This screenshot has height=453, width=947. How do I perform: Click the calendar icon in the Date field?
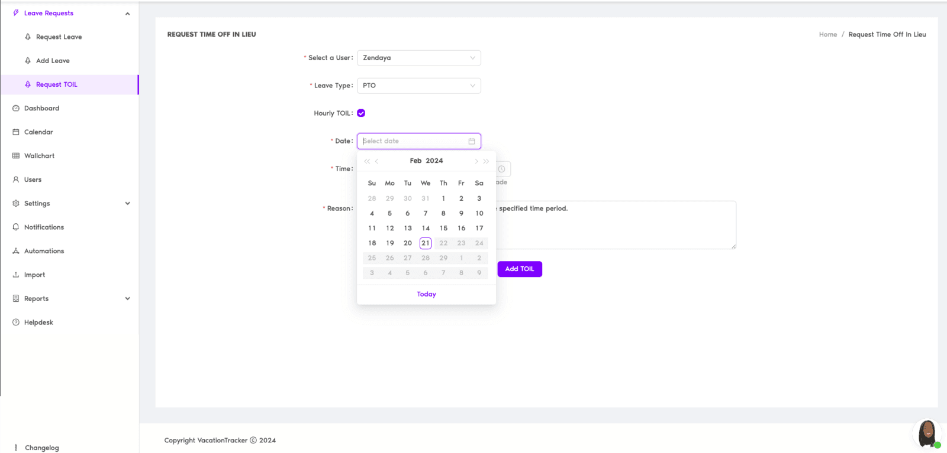tap(472, 141)
